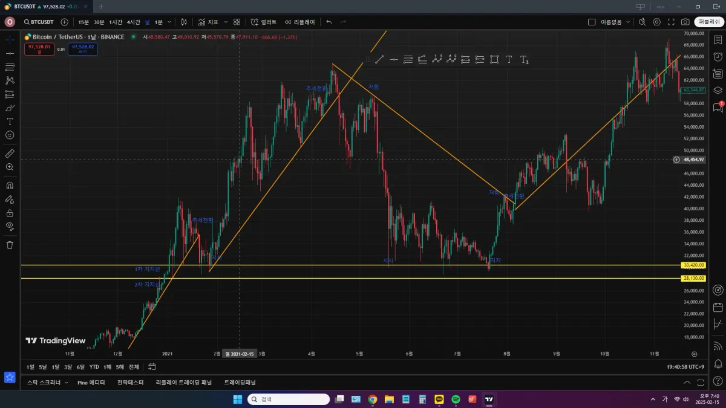
Task: Open alerts clock panel in right sidebar
Action: click(718, 57)
